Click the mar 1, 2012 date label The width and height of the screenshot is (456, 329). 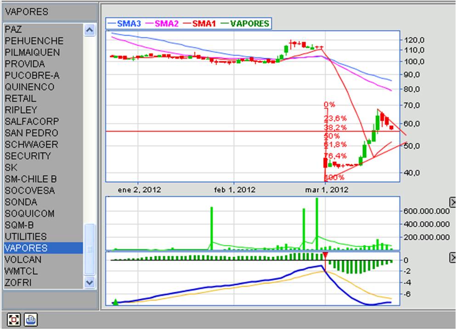click(327, 190)
